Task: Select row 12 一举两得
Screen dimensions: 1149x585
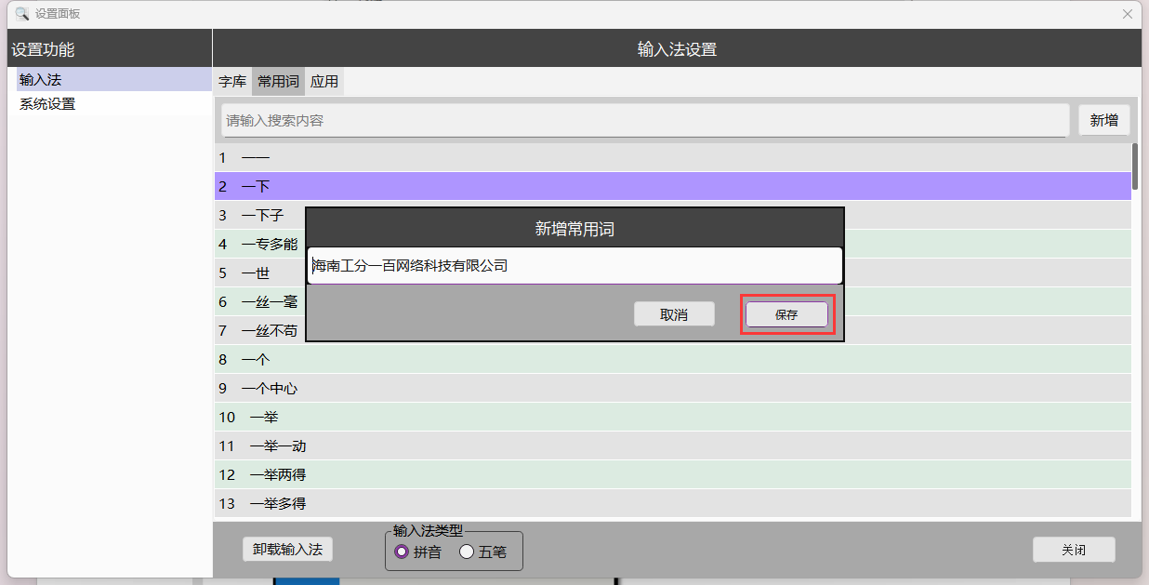Action: point(672,474)
